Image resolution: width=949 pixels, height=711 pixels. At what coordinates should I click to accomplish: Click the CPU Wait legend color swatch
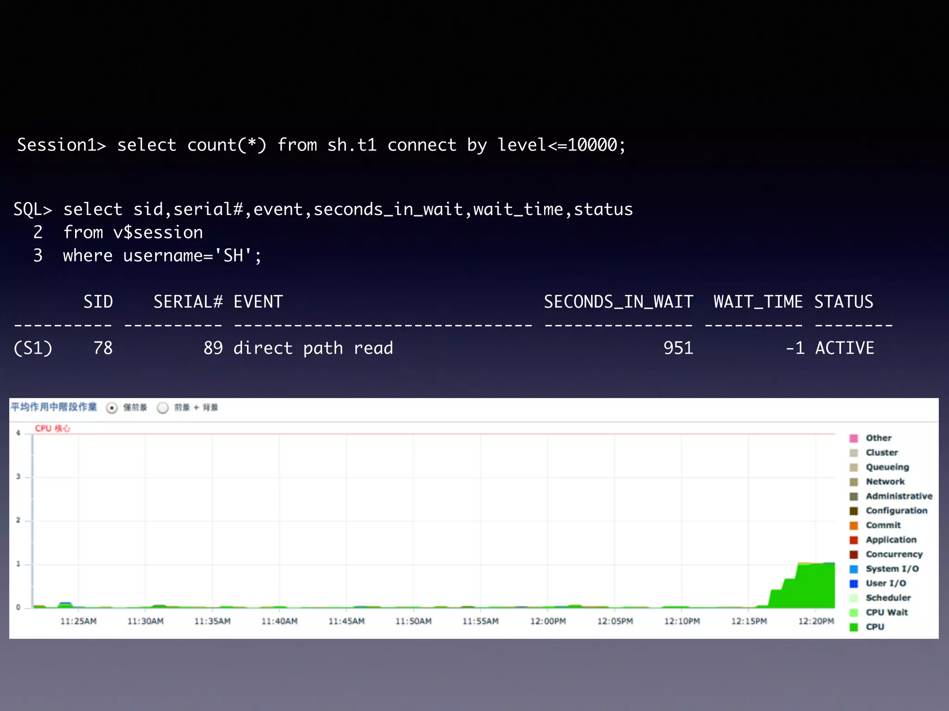[854, 613]
